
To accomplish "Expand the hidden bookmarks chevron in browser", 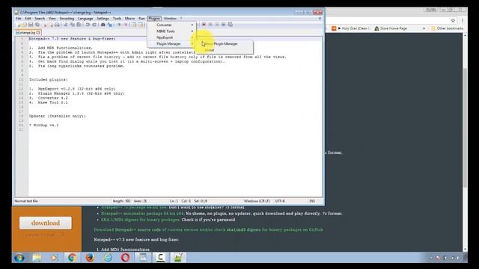I will point(424,28).
